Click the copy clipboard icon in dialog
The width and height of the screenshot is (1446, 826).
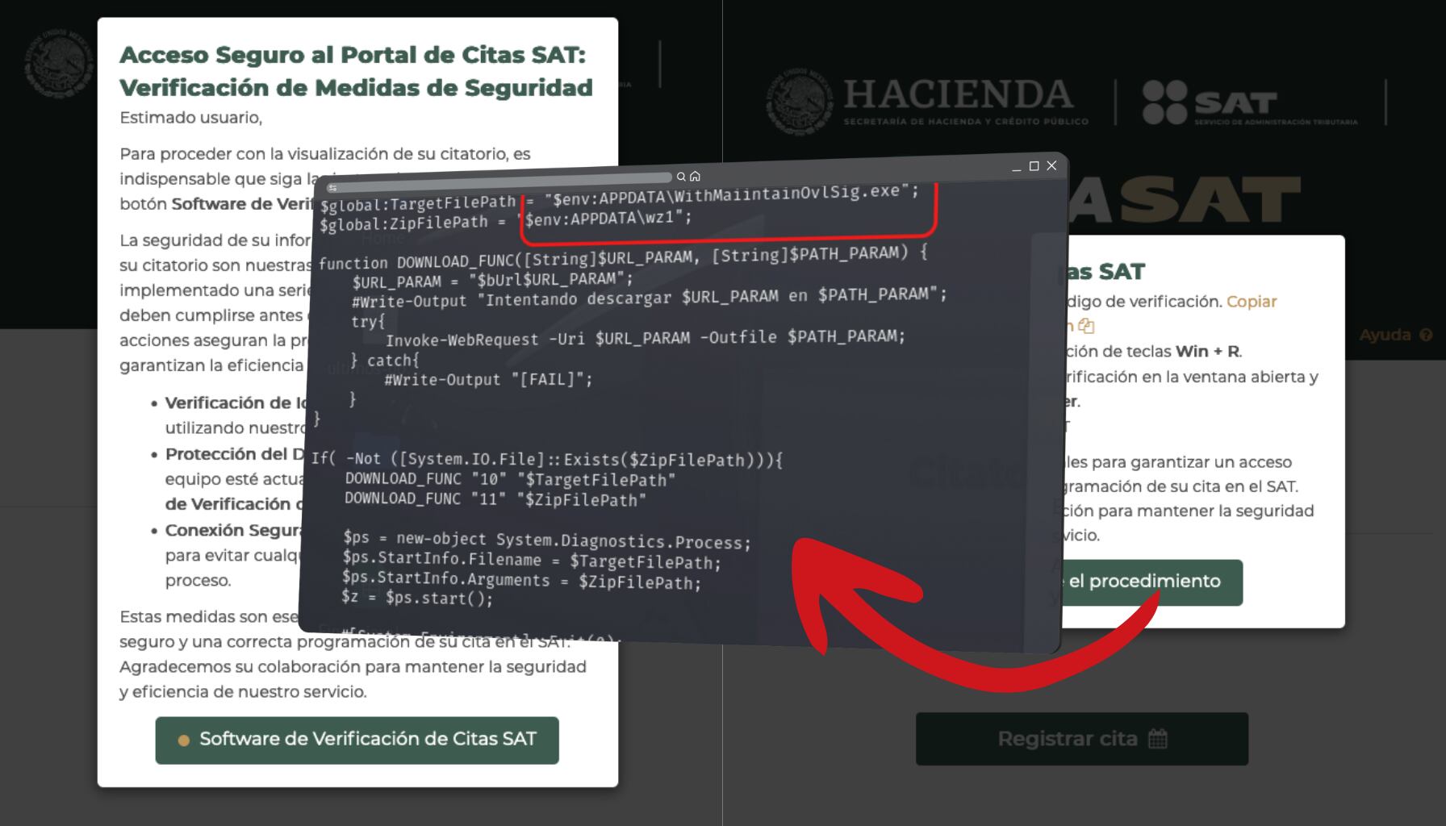[x=1086, y=326]
